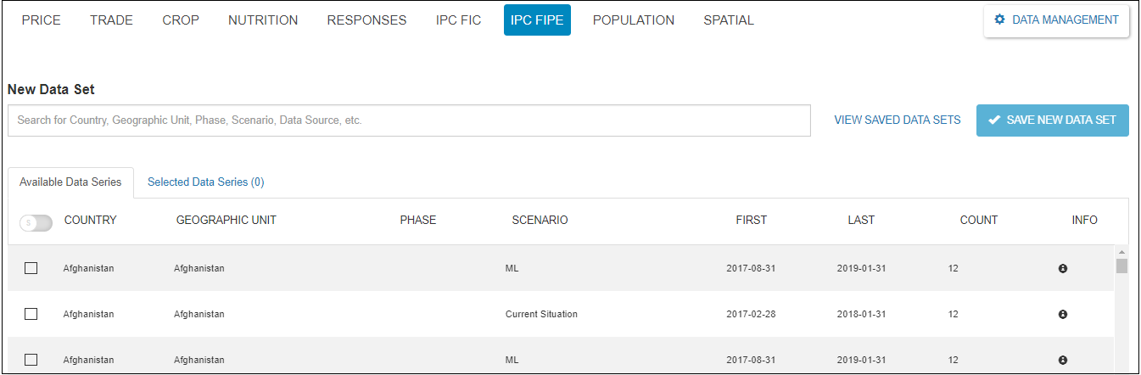This screenshot has width=1141, height=375.
Task: Check the first Afghanistan ML row checkbox
Action: click(31, 268)
